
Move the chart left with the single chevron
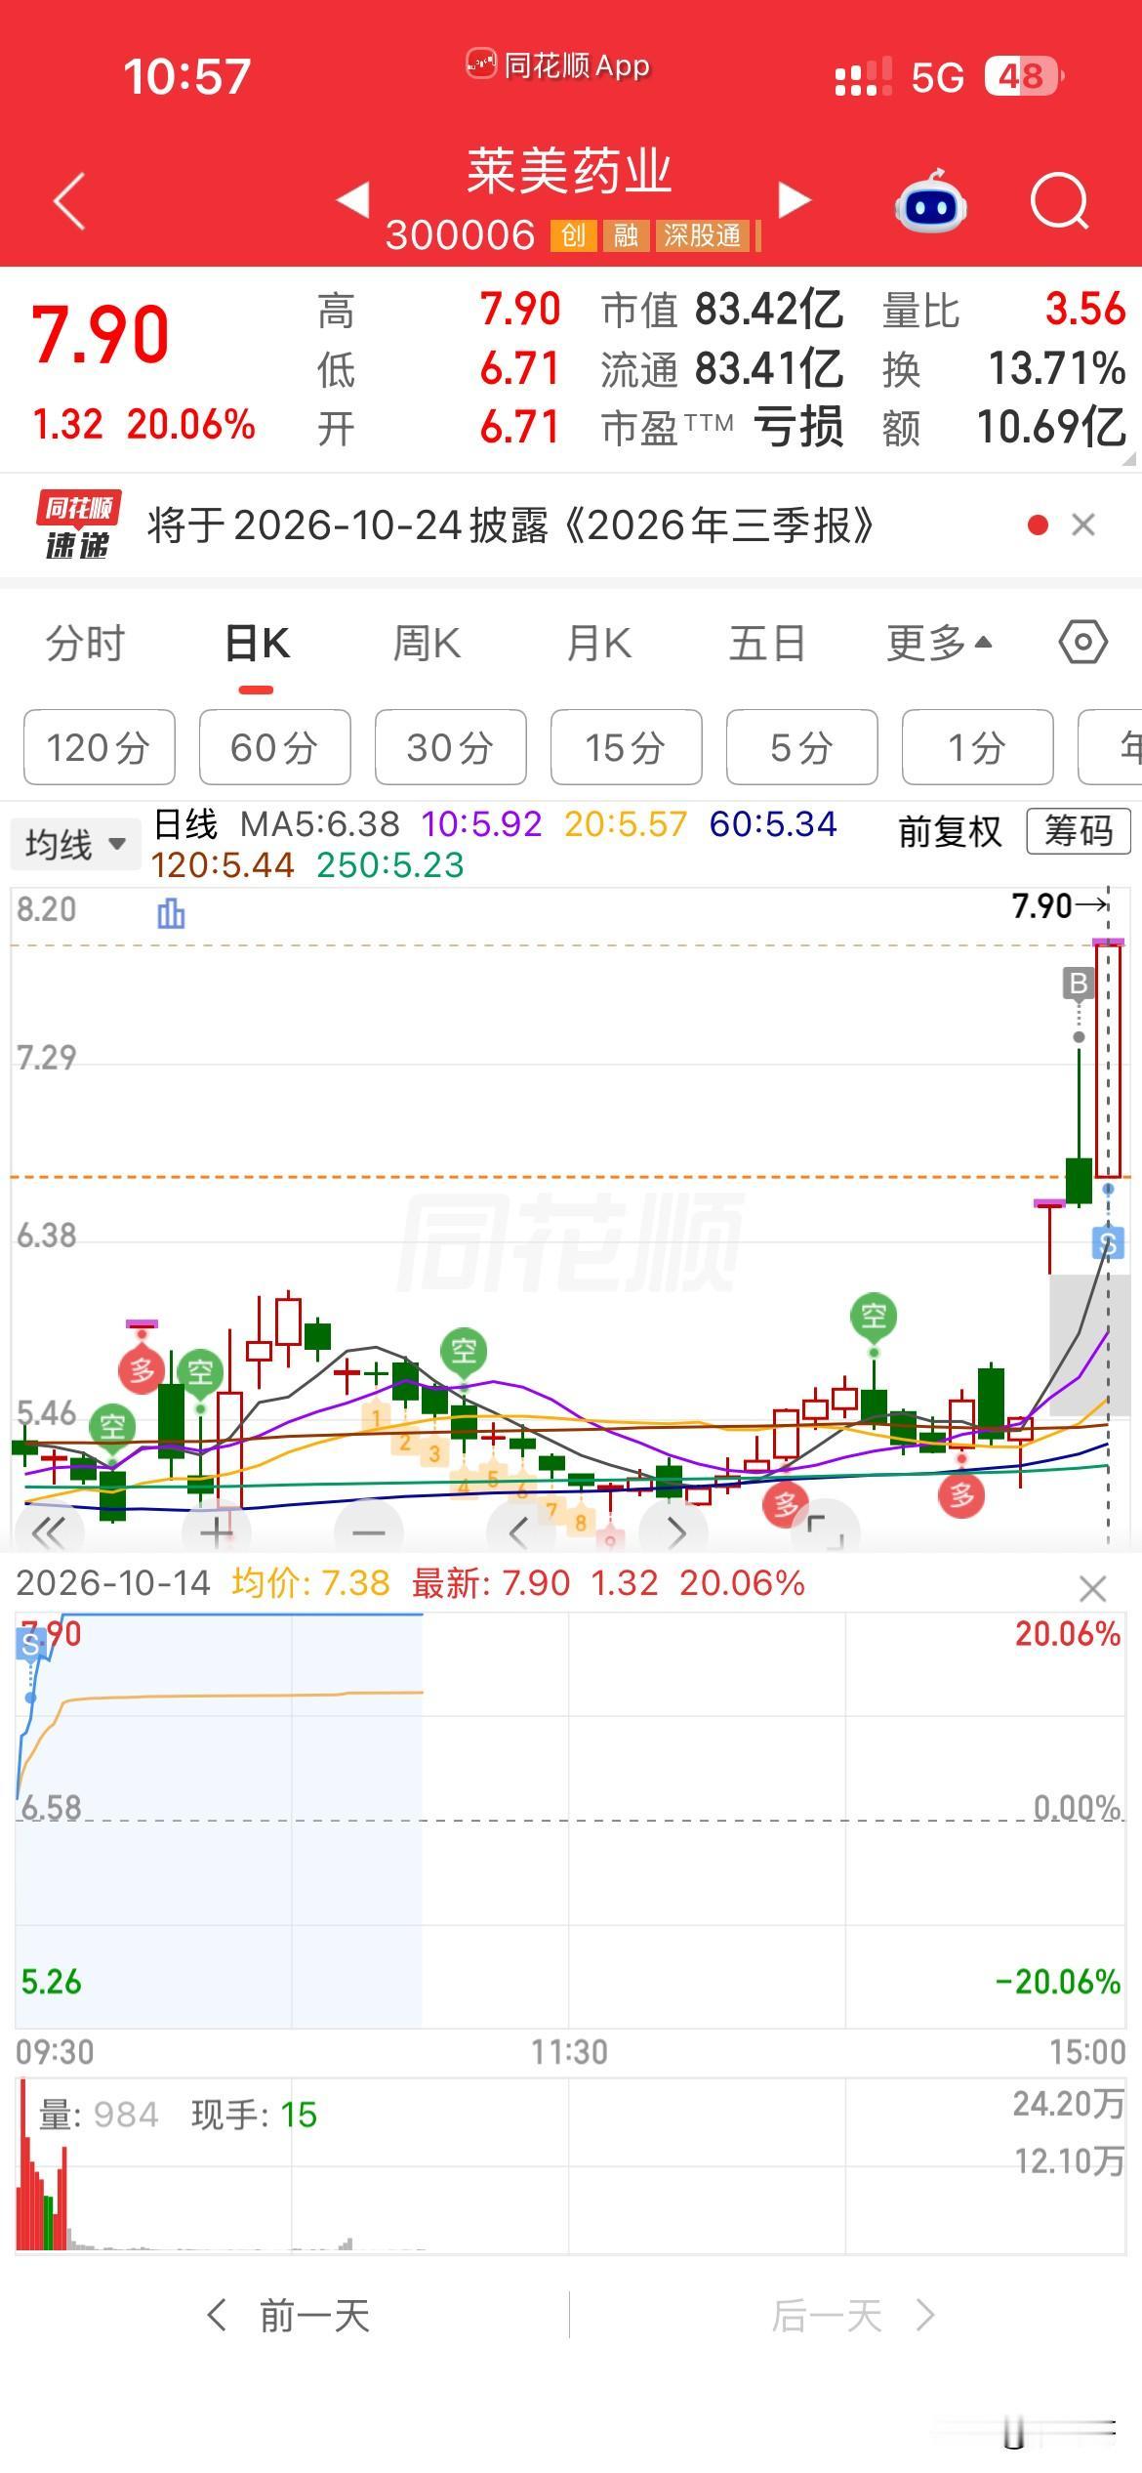click(519, 1532)
